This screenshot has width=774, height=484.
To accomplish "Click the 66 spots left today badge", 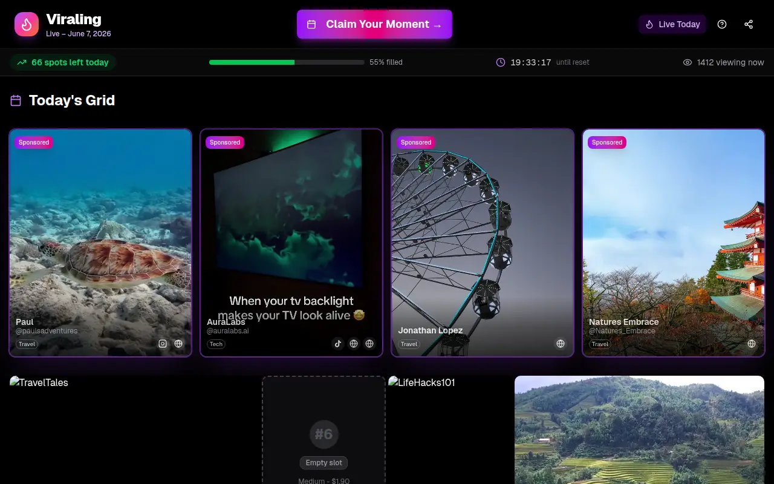I will (63, 62).
